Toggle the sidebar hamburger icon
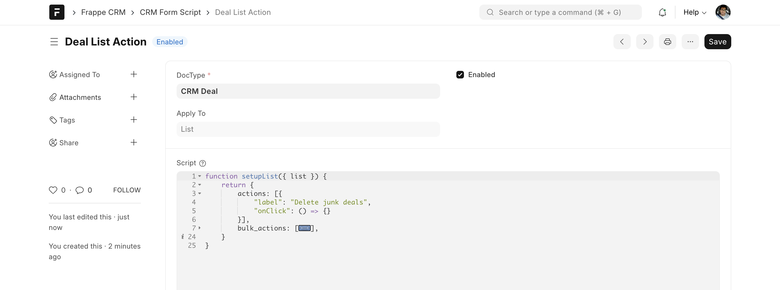 click(54, 42)
